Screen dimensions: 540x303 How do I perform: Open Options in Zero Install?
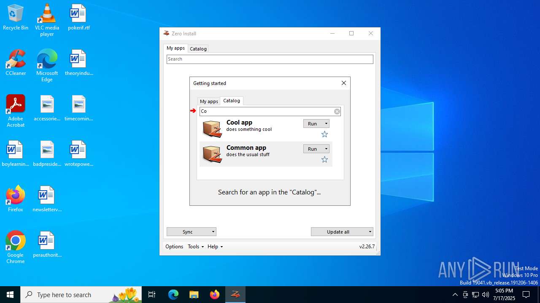(x=174, y=247)
